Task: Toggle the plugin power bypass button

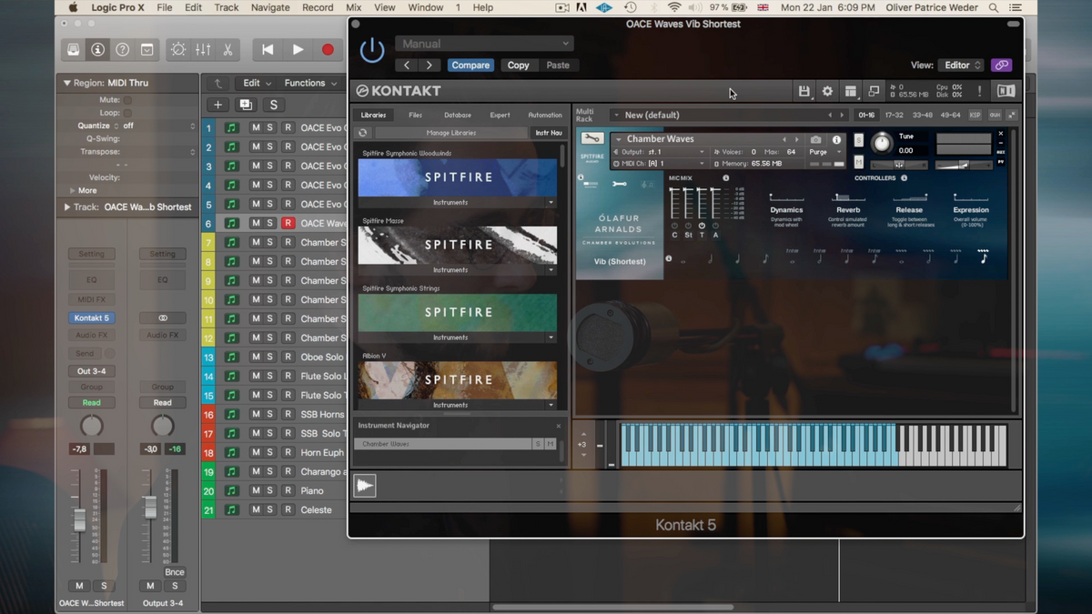Action: [x=372, y=51]
